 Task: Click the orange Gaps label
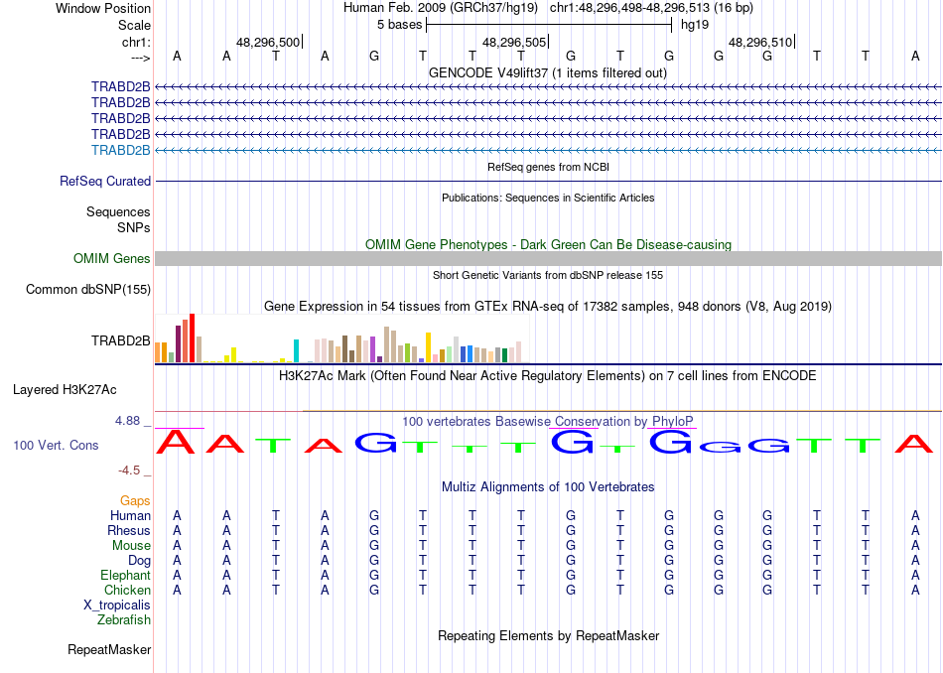[135, 501]
